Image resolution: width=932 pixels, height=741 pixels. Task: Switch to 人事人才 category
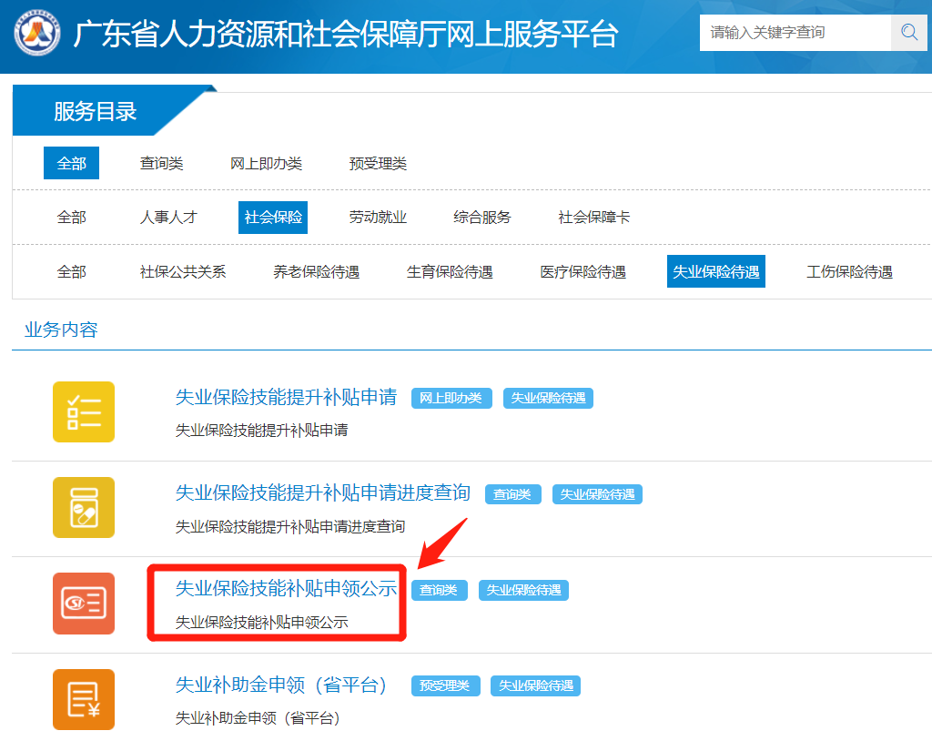pos(167,218)
